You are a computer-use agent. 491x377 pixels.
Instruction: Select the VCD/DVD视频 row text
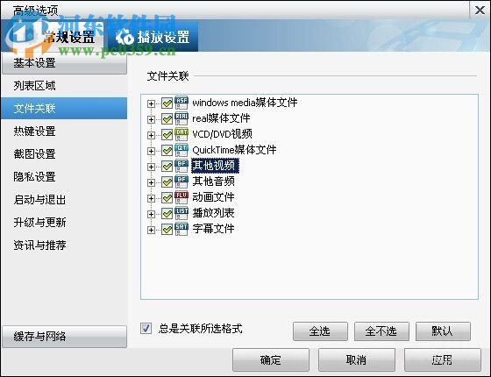pyautogui.click(x=222, y=134)
